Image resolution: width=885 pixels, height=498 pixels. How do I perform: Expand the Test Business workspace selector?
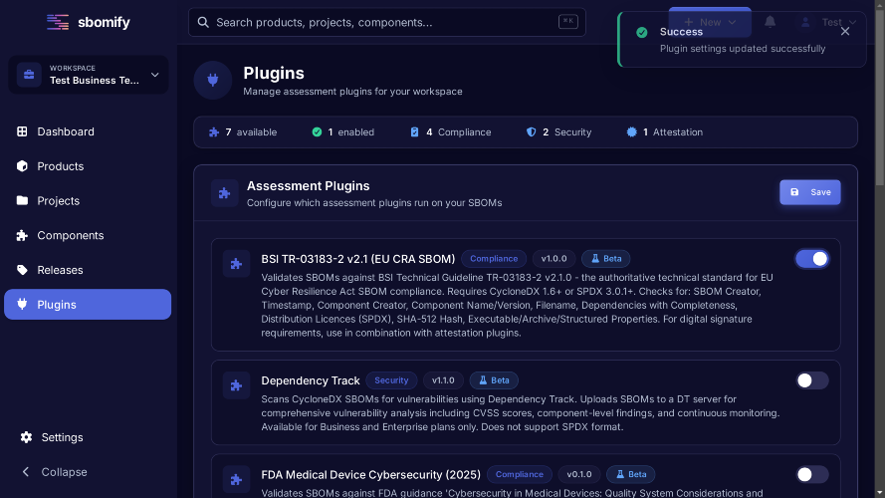[88, 75]
